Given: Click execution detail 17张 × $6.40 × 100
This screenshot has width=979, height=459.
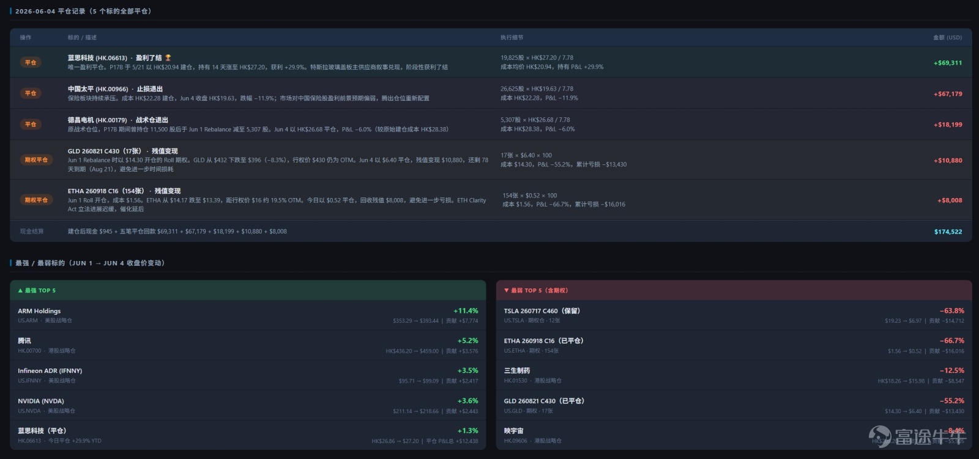Looking at the screenshot, I should (x=526, y=156).
